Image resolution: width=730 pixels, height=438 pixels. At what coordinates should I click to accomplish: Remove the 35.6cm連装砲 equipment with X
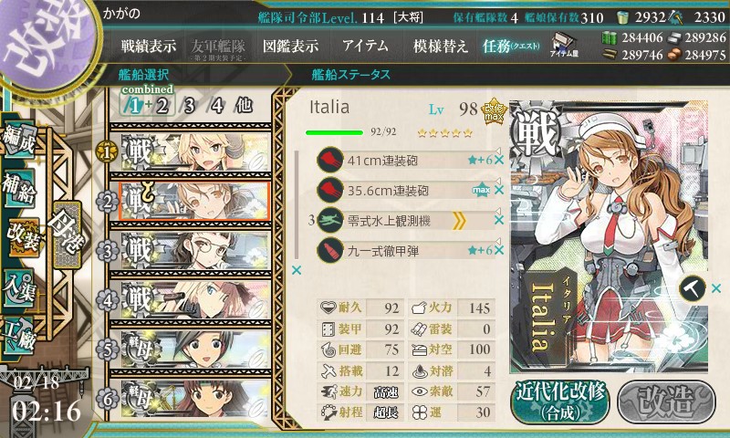point(499,190)
